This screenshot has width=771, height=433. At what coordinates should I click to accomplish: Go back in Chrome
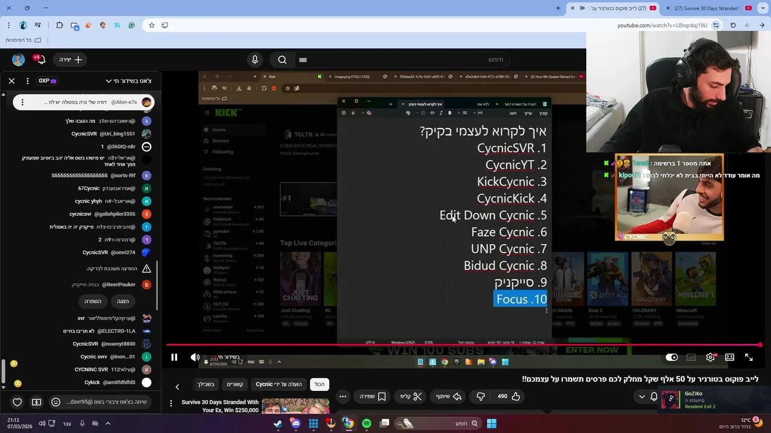pos(762,25)
